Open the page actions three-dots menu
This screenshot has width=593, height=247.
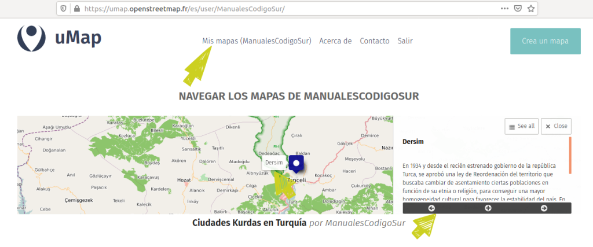504,8
